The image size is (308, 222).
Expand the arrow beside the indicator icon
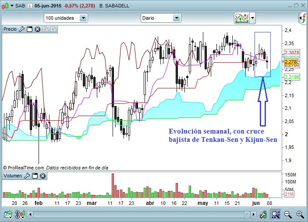pyautogui.click(x=253, y=18)
